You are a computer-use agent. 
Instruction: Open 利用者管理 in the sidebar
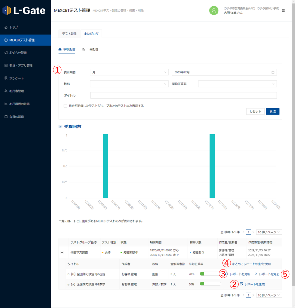click(17, 91)
